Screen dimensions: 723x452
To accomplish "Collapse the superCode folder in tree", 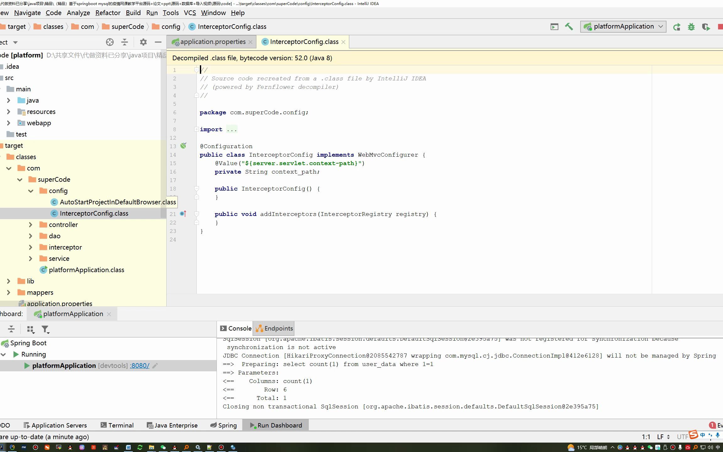I will click(x=20, y=180).
